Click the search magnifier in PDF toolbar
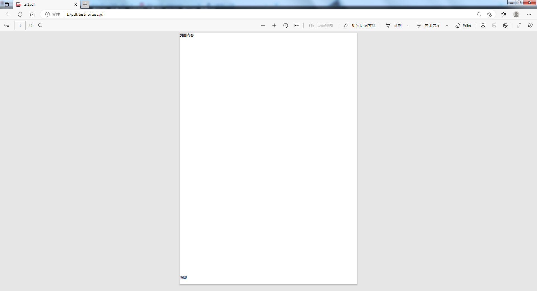 40,25
